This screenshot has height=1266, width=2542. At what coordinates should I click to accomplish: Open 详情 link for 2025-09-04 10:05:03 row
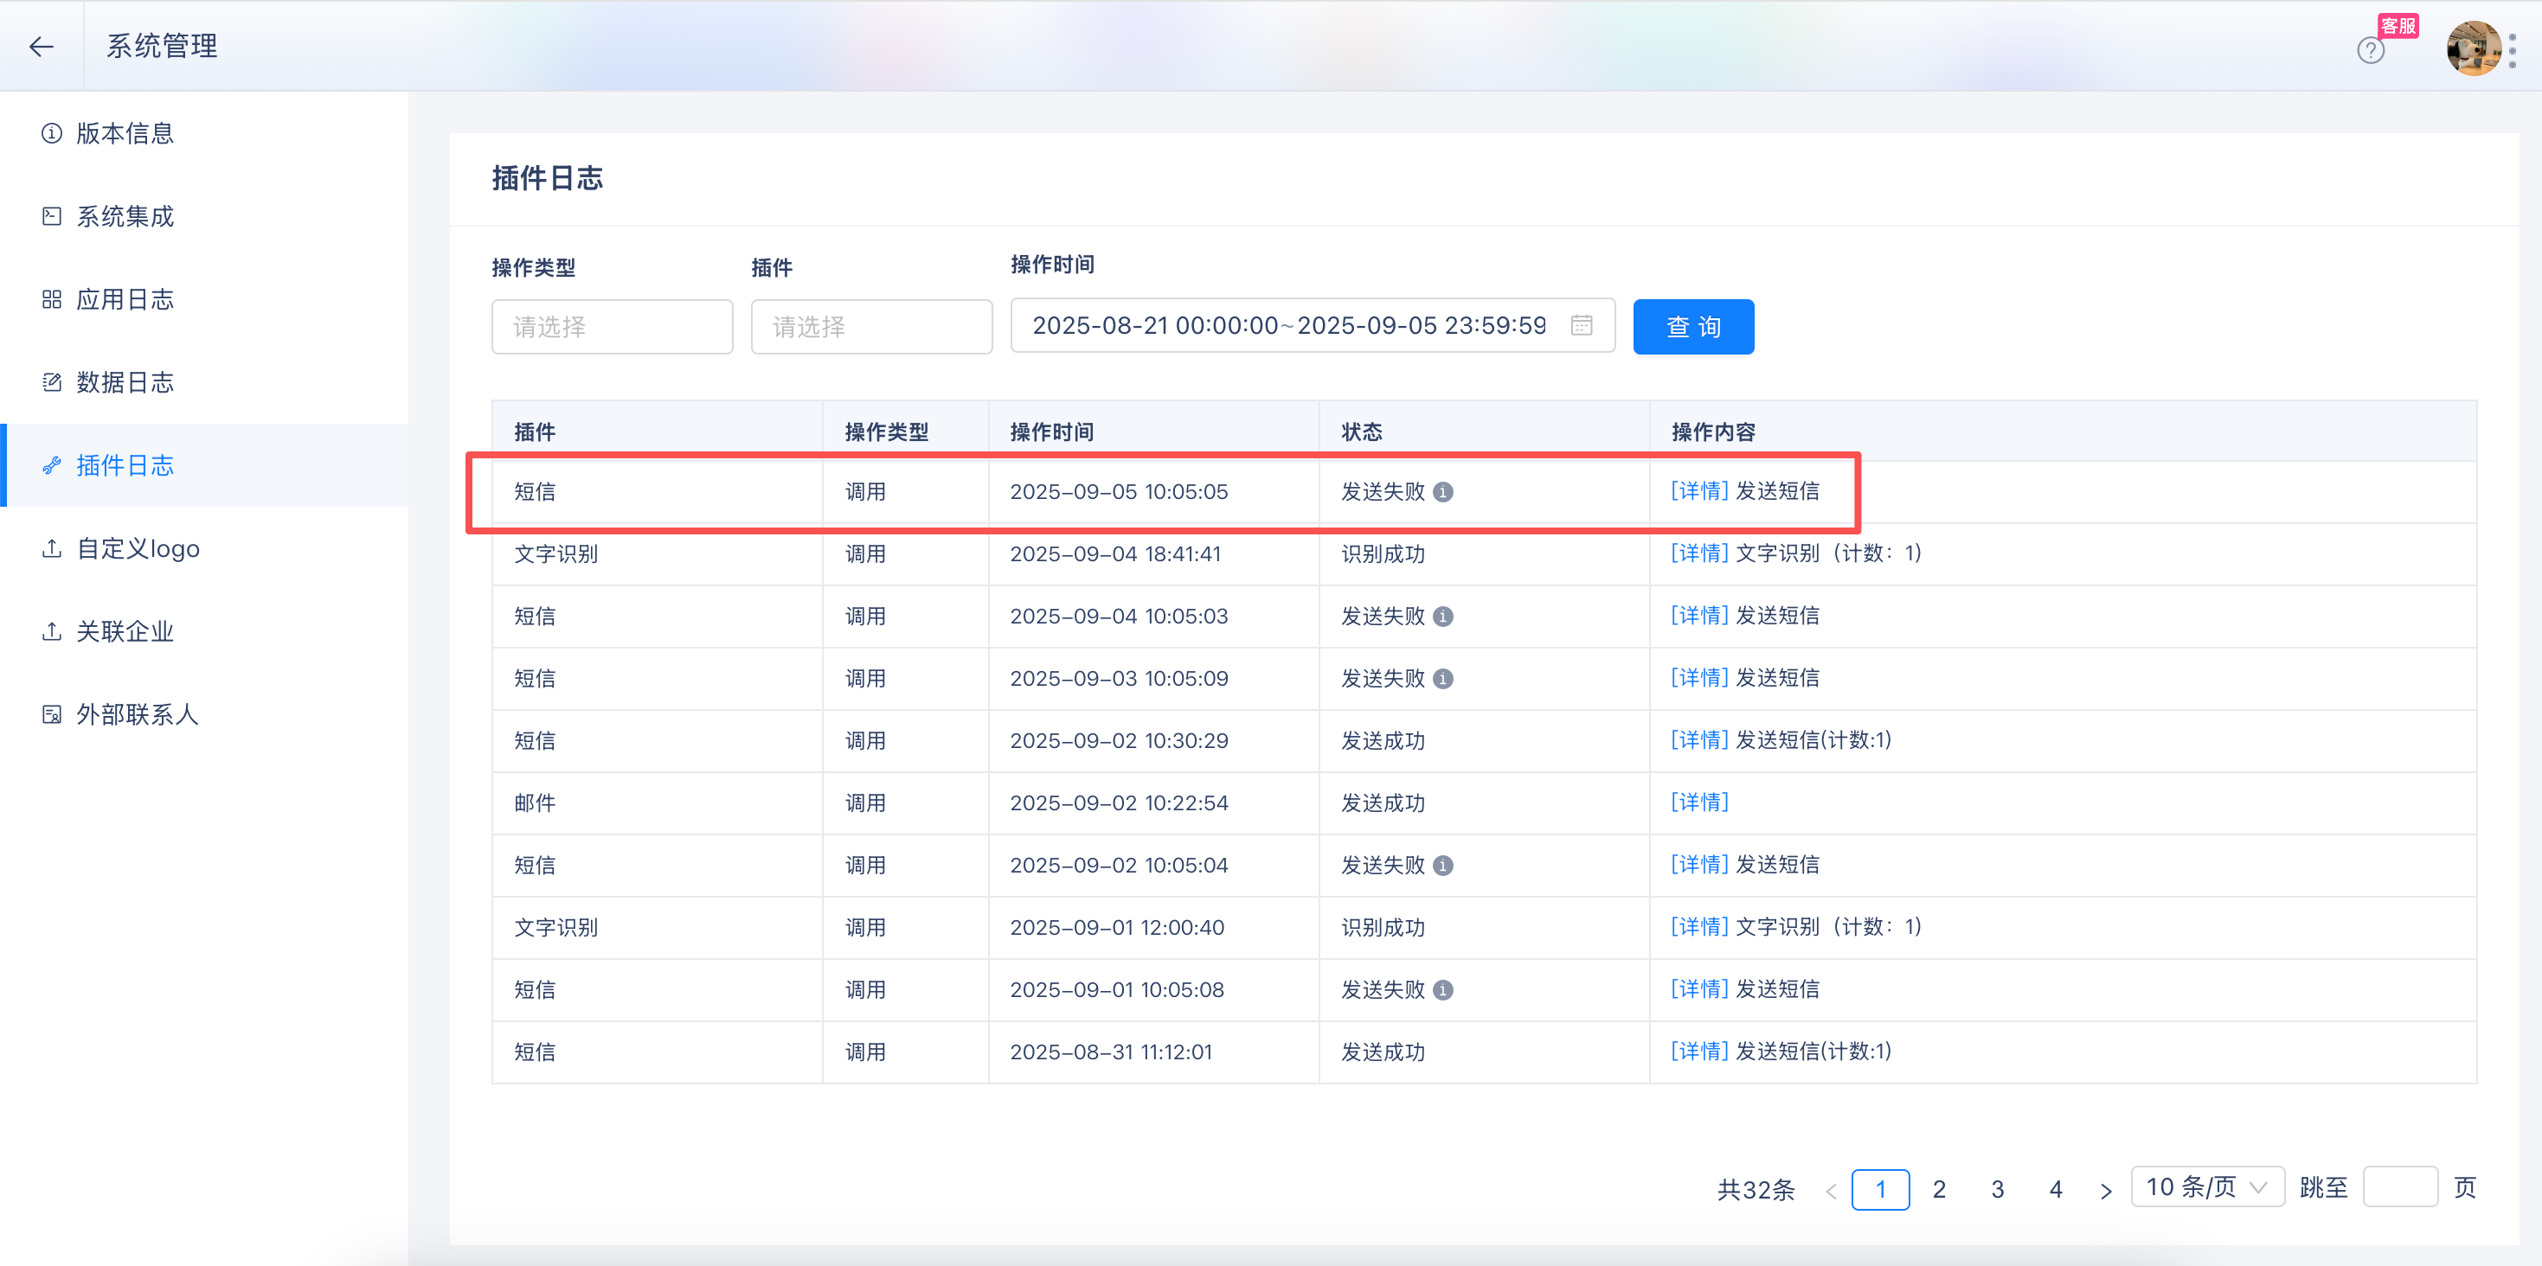click(1699, 615)
